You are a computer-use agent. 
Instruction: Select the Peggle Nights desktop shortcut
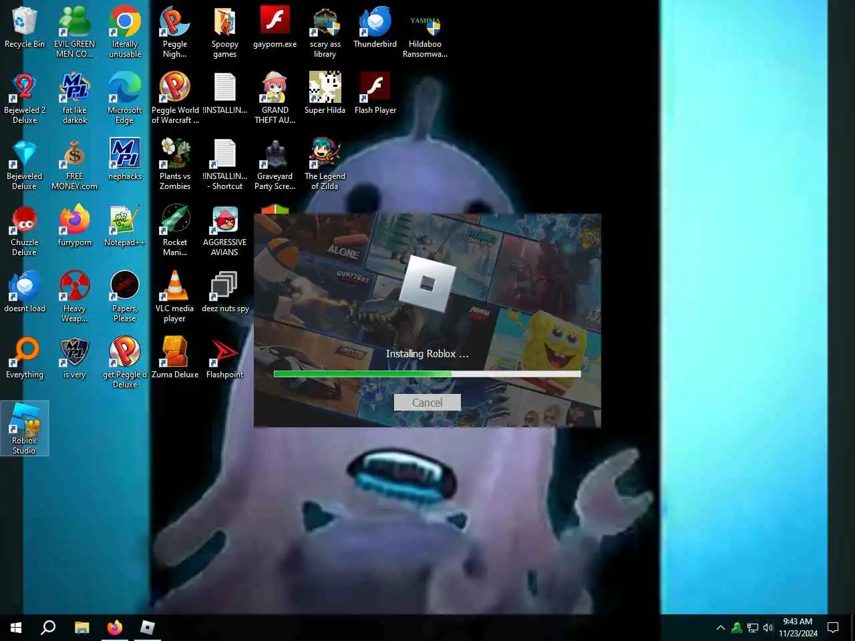pos(175,32)
